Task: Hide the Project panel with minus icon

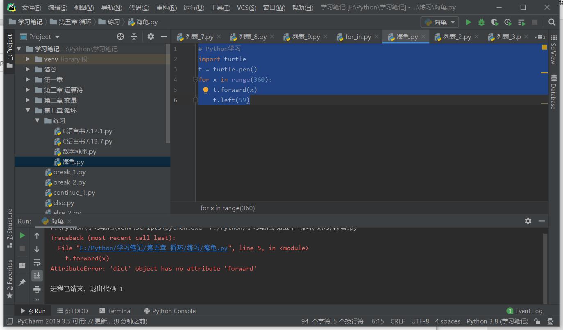Action: (164, 36)
